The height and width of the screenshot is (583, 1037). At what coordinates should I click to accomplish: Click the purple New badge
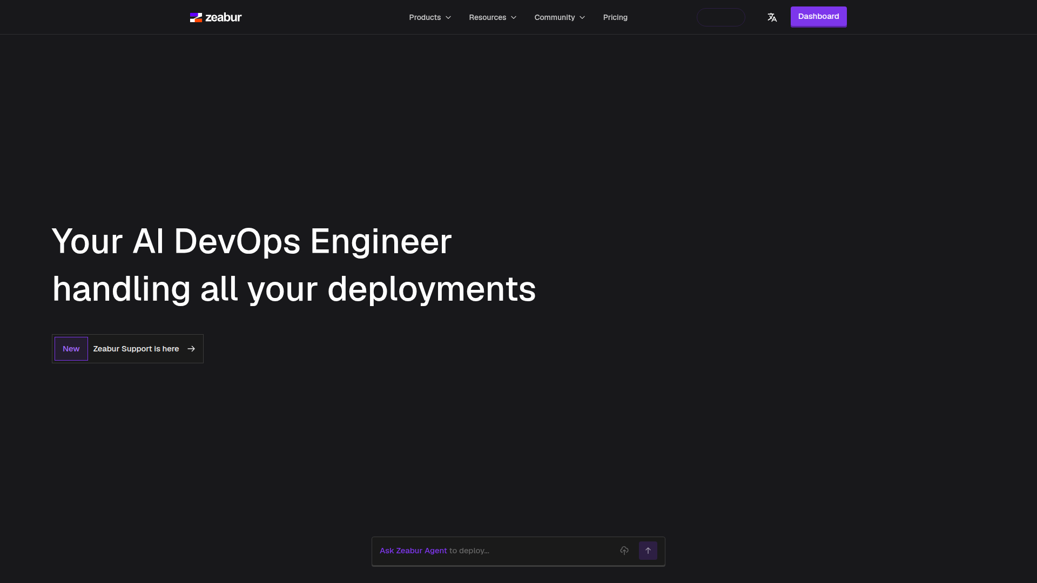click(71, 349)
